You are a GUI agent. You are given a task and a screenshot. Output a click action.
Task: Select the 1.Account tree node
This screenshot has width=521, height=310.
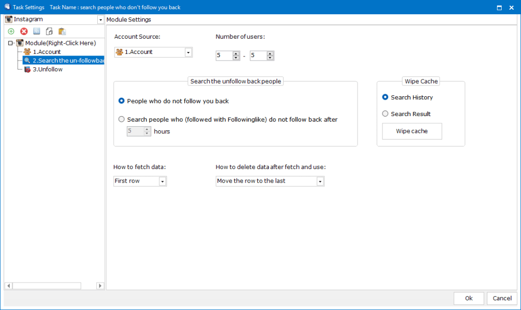[x=46, y=52]
